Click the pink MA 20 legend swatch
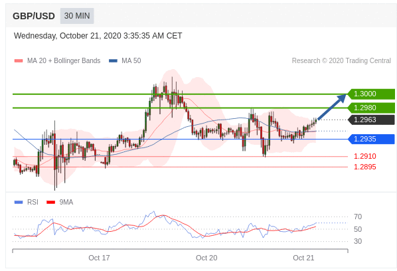397x271 pixels. 19,61
